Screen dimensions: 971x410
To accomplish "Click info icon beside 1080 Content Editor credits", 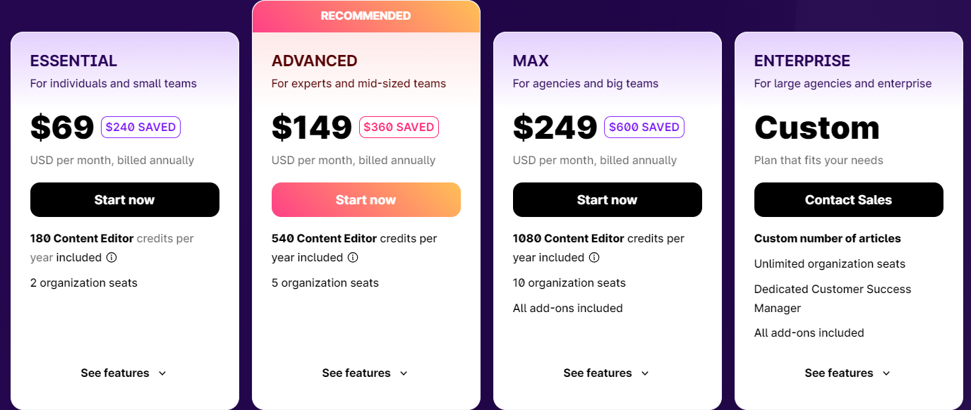I will tap(594, 258).
